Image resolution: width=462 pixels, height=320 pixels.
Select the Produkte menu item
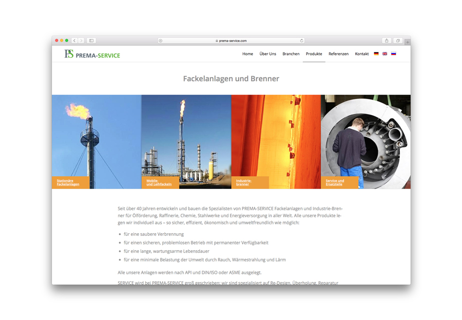314,54
